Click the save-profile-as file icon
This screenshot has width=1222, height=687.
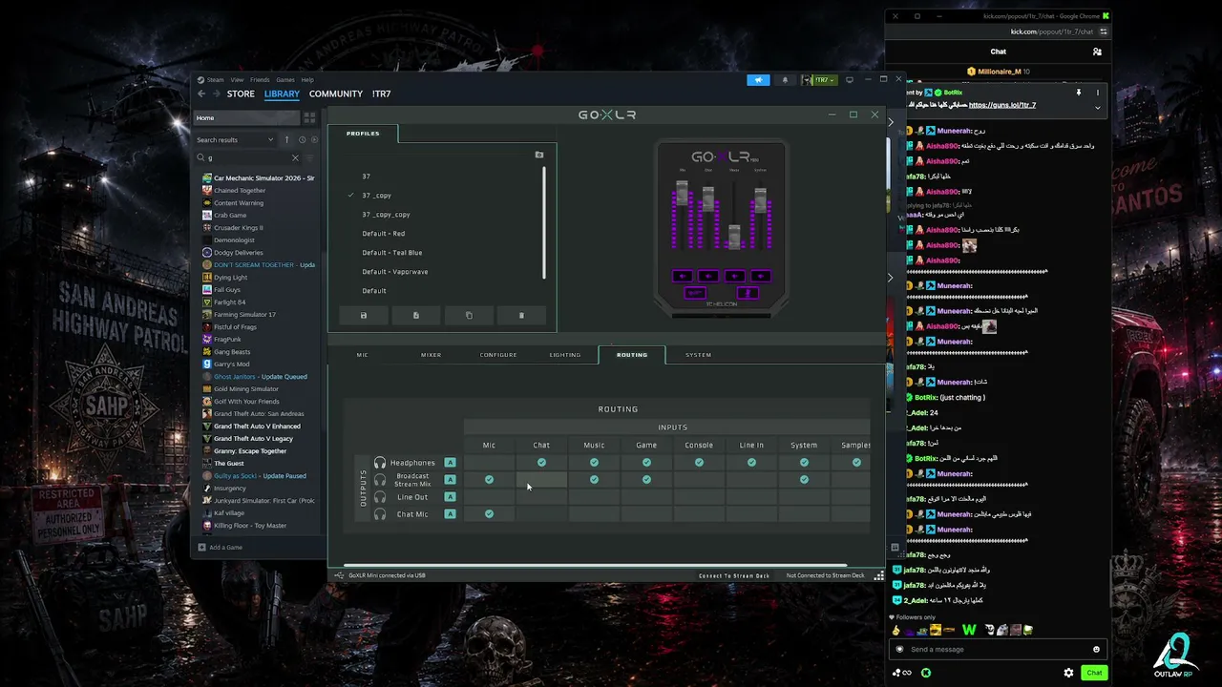(416, 315)
